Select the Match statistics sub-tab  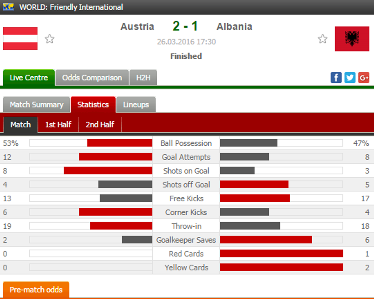pyautogui.click(x=21, y=125)
